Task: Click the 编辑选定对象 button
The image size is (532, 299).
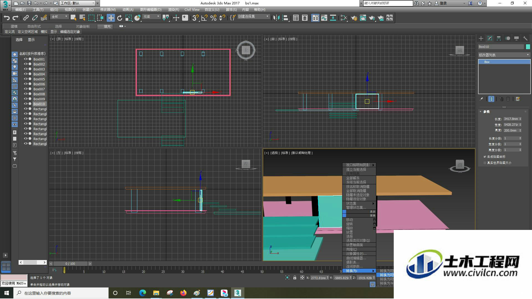Action: [x=70, y=32]
